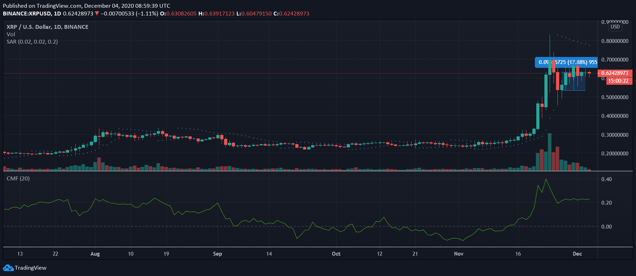Click the CMF line peak near 0.40
This screenshot has width=636, height=276.
pyautogui.click(x=546, y=179)
